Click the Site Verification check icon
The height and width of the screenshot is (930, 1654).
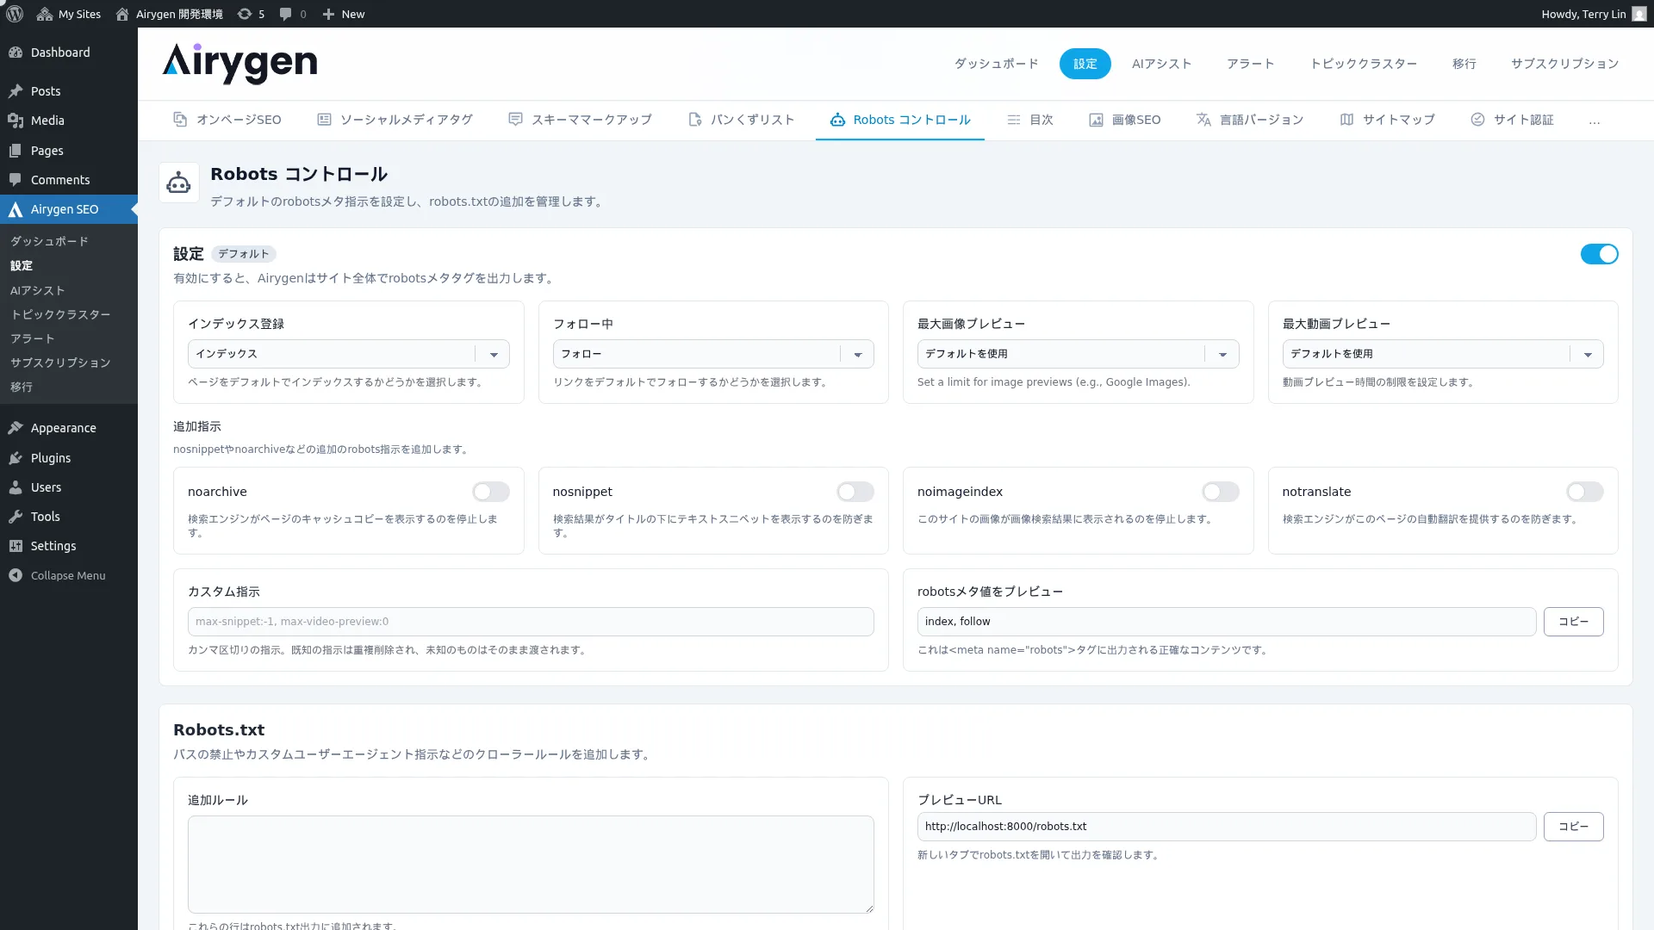(1477, 120)
